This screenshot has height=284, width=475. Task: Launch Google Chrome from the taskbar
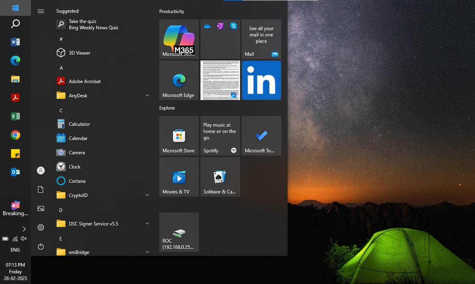click(x=15, y=135)
